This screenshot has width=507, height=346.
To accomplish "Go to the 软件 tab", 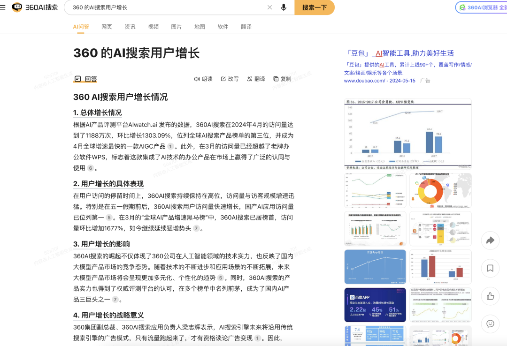I will [223, 27].
